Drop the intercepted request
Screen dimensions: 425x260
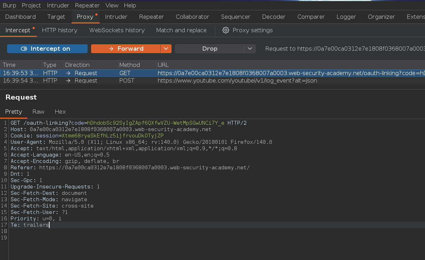[210, 49]
